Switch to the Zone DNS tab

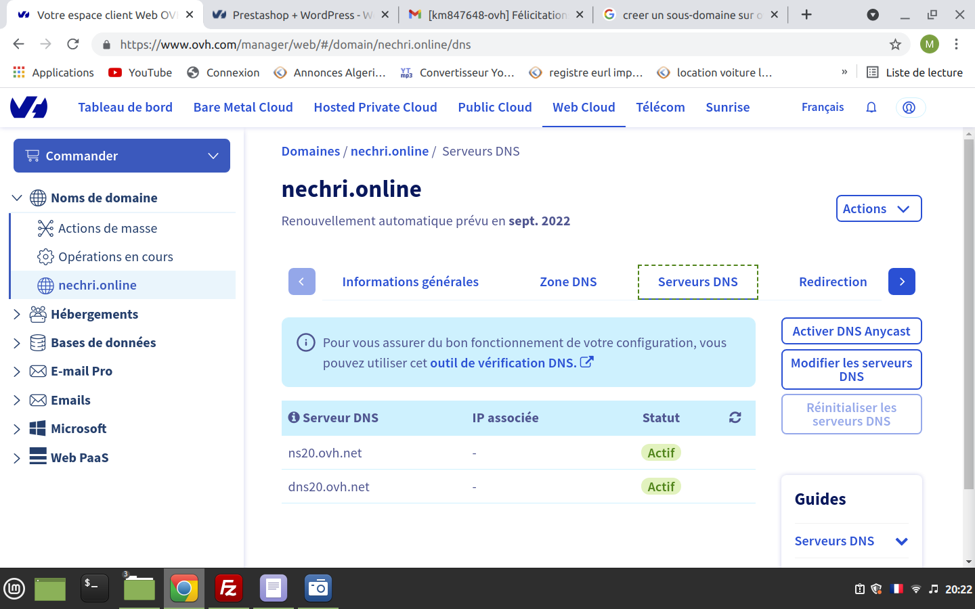click(568, 281)
